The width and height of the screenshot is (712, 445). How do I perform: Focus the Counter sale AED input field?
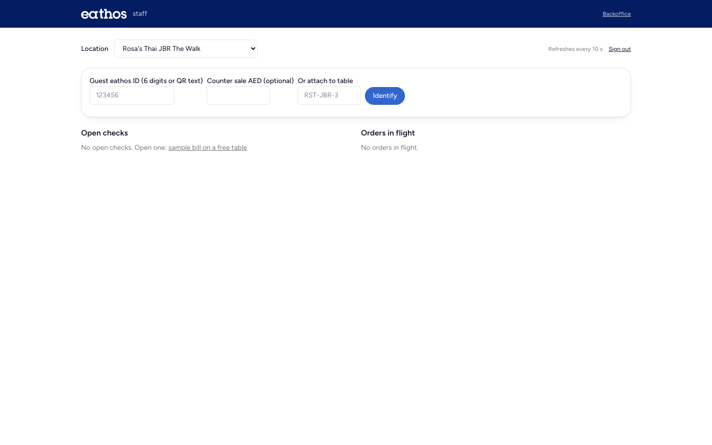tap(238, 95)
